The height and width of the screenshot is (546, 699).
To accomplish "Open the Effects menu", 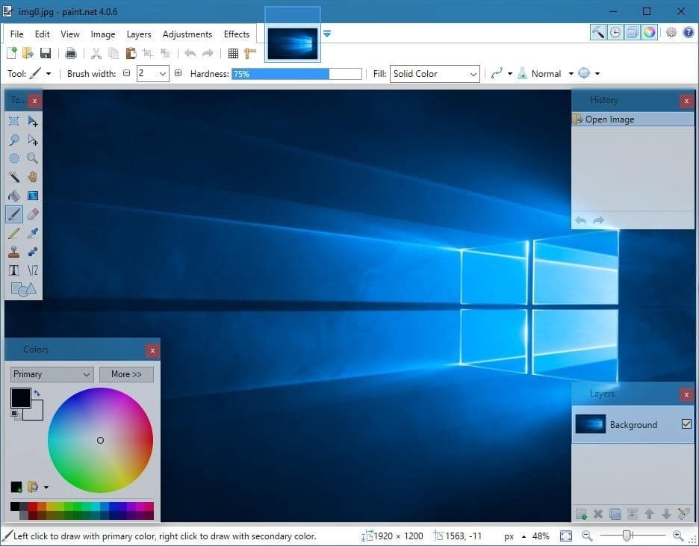I will (x=237, y=34).
